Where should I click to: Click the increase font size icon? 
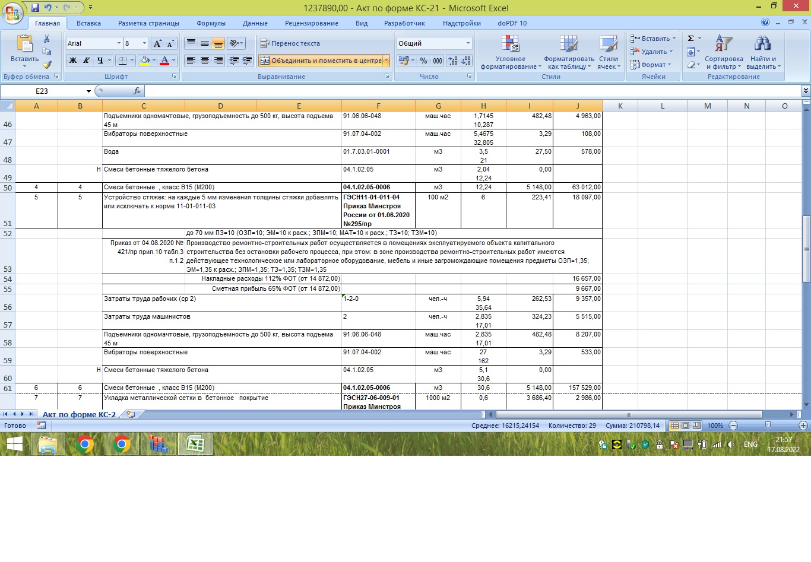(157, 43)
